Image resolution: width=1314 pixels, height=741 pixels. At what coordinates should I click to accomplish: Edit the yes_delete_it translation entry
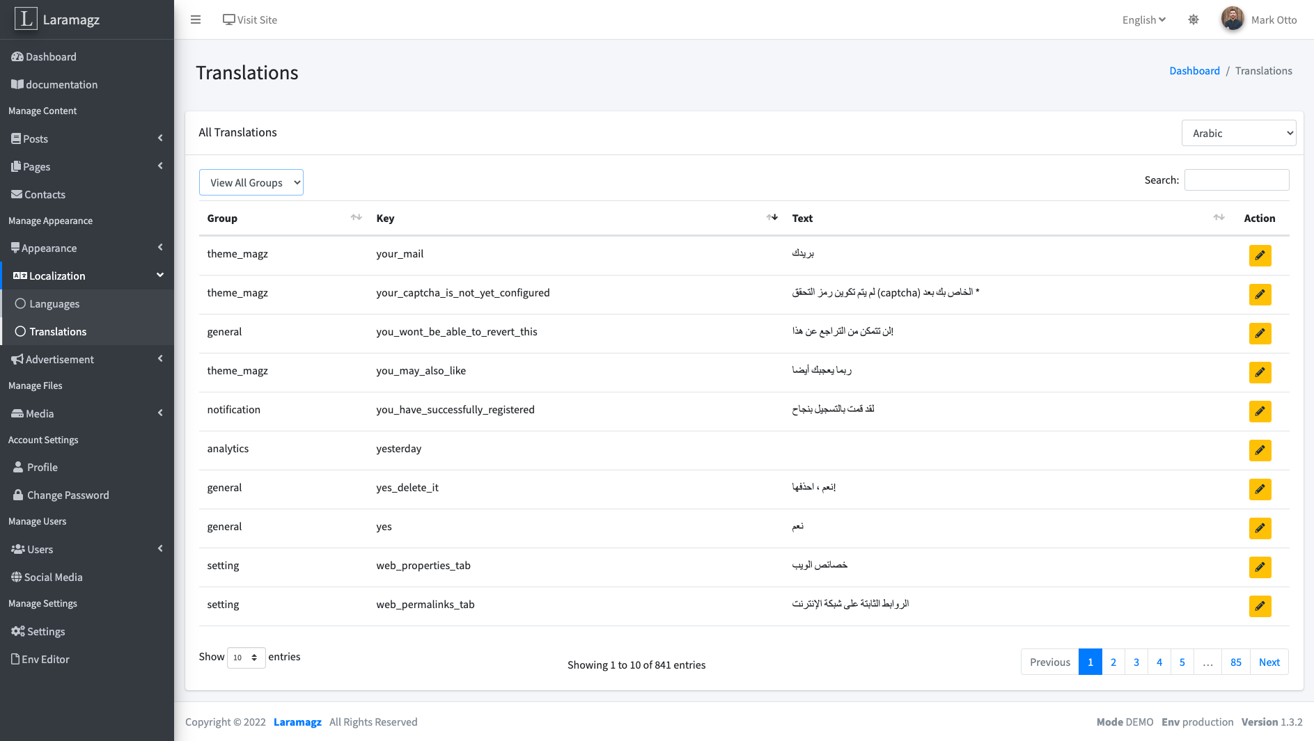1260,489
